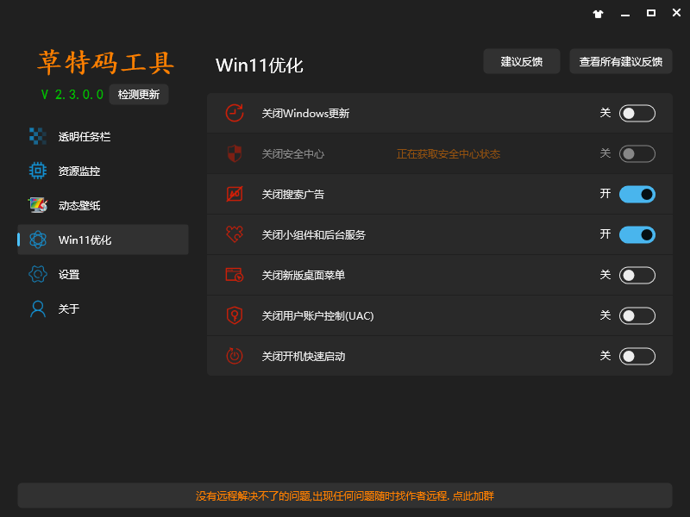Click the 关闭搜索广告 crossed-ad icon
This screenshot has width=690, height=517.
(235, 194)
